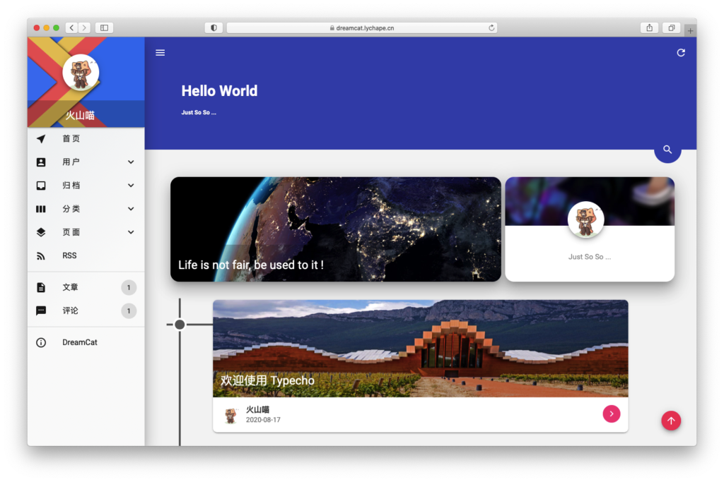Expand the 用户 menu chevron
This screenshot has height=482, width=724.
(131, 162)
